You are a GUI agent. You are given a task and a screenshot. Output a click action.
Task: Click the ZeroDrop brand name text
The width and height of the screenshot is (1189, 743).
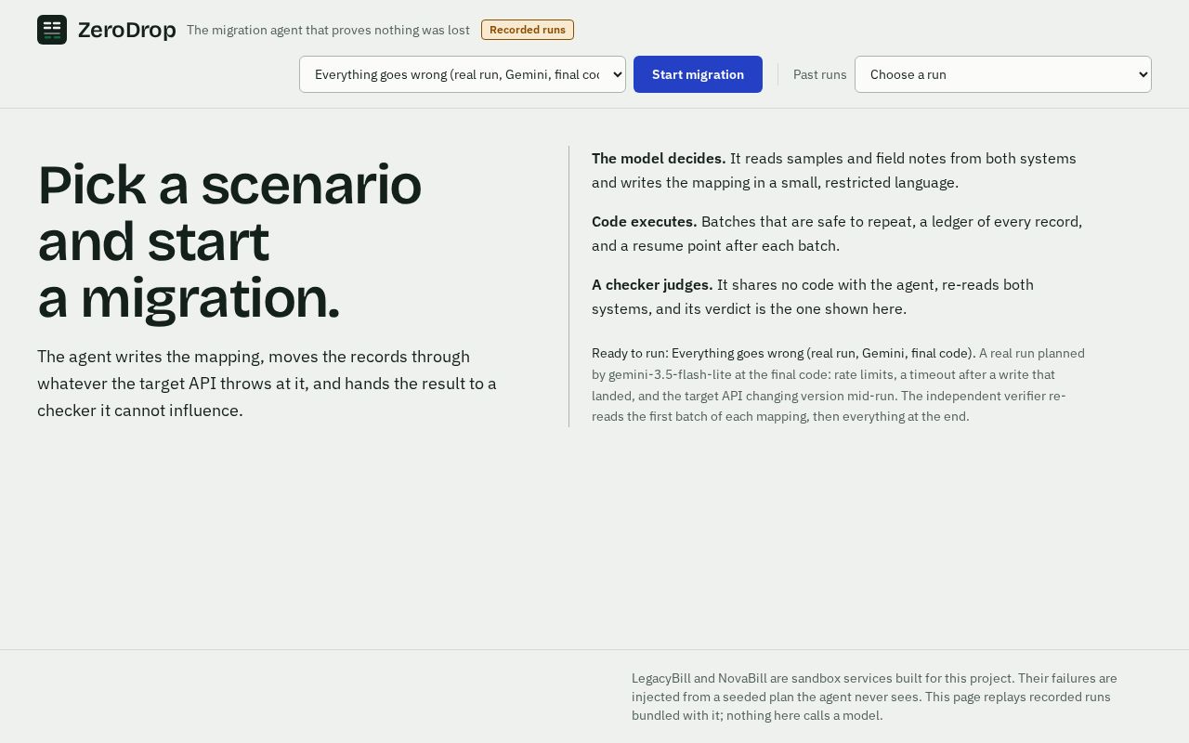click(126, 30)
